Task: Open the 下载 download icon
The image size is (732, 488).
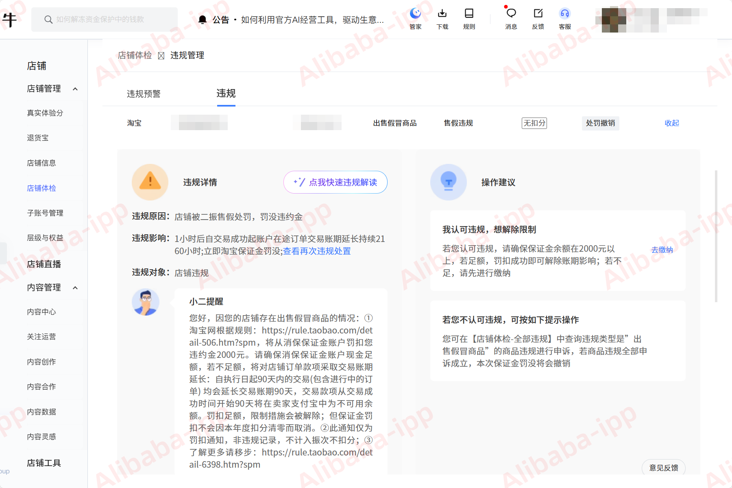Action: click(x=442, y=19)
